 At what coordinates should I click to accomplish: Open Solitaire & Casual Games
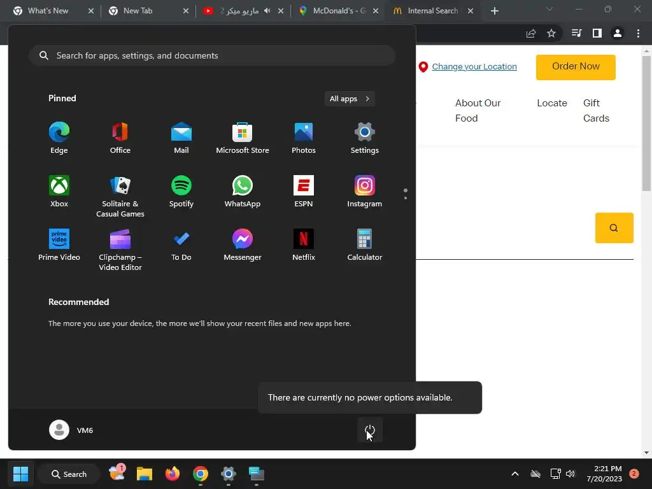point(120,196)
